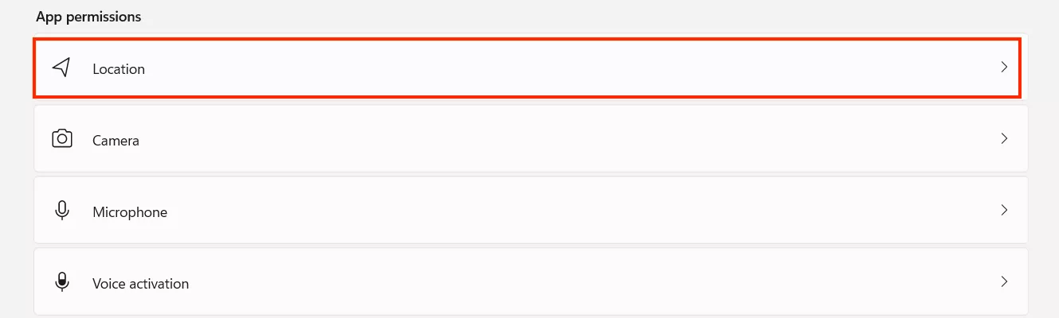Image resolution: width=1059 pixels, height=318 pixels.
Task: Click the Microphone icon
Action: 61,211
